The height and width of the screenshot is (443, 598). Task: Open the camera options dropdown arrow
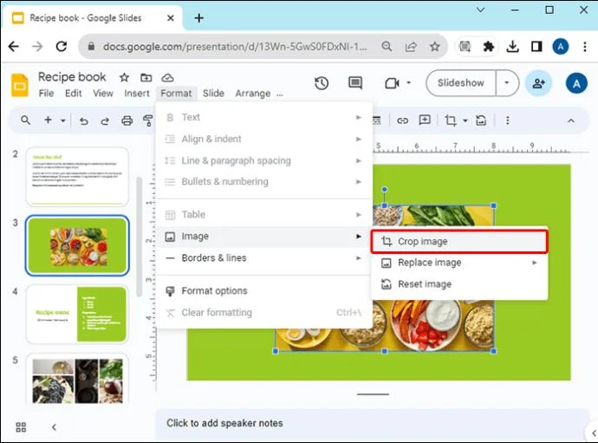[408, 82]
